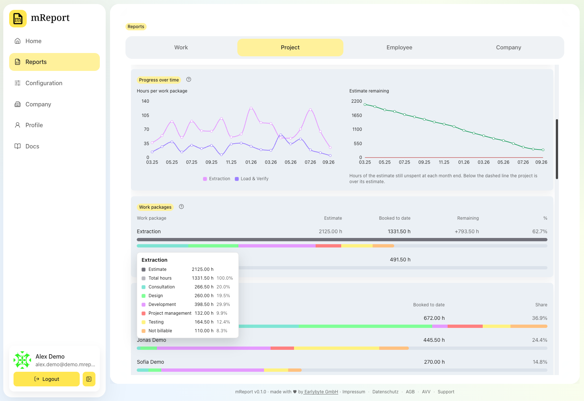The image size is (584, 401).
Task: Click the Design row in tooltip
Action: coord(187,296)
